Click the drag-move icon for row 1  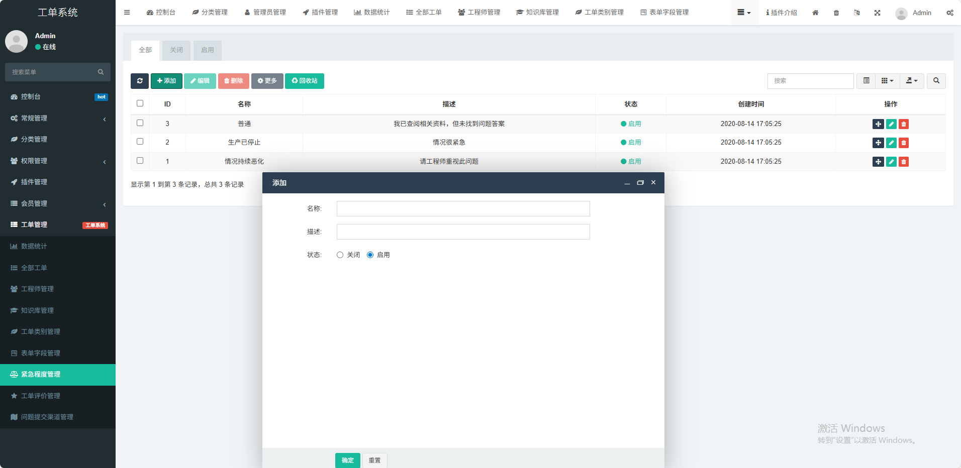(x=878, y=162)
